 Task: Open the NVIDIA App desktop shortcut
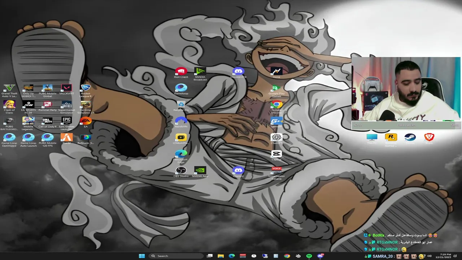tap(200, 172)
